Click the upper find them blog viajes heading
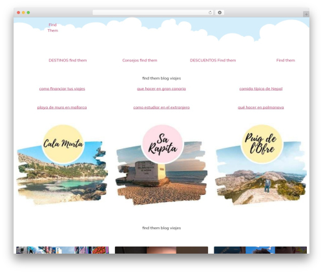Viewport: 323px width, 273px height. click(161, 78)
